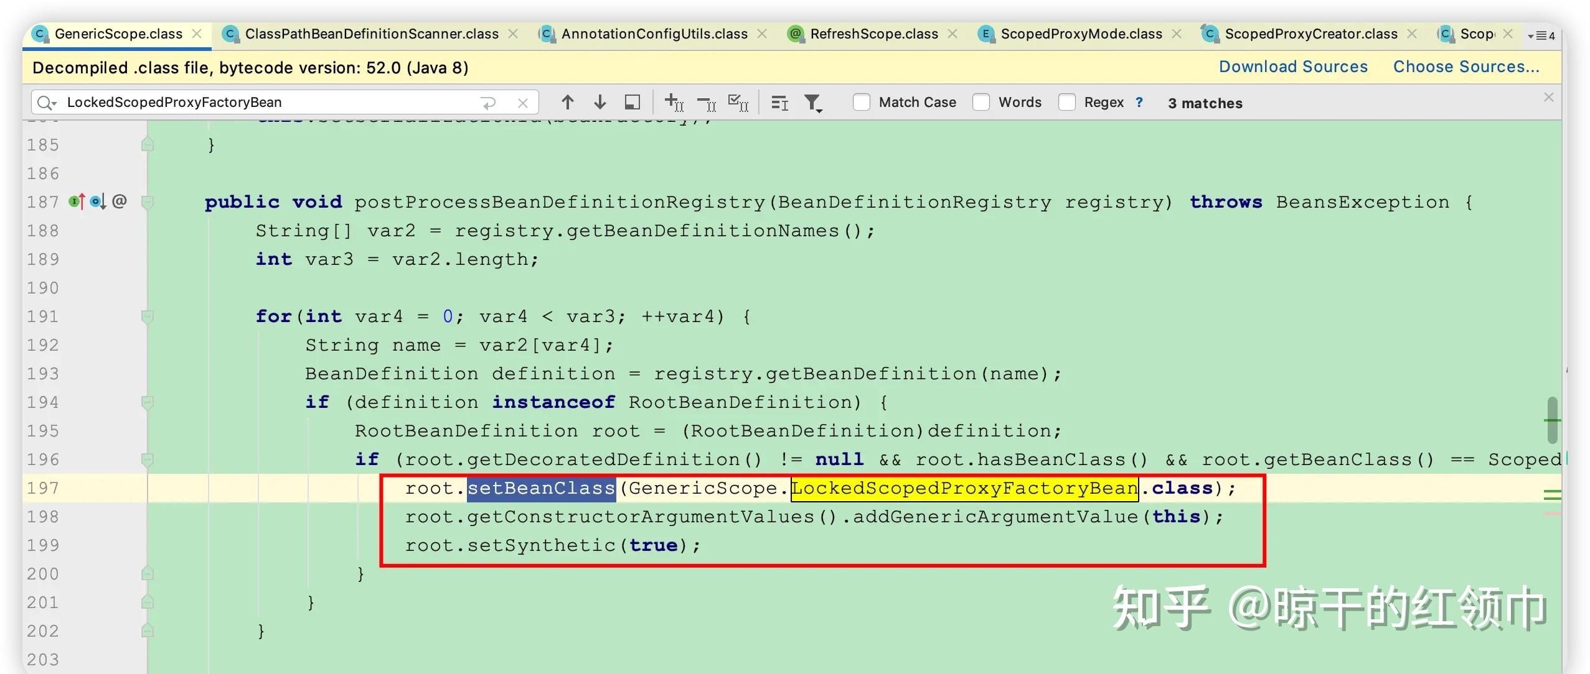The height and width of the screenshot is (674, 1590).
Task: Add selection for next occurrence icon
Action: 674,103
